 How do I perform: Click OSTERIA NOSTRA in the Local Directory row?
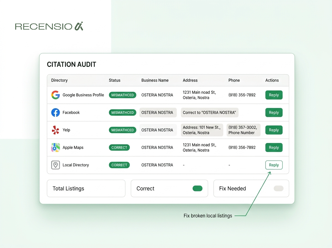pyautogui.click(x=157, y=165)
